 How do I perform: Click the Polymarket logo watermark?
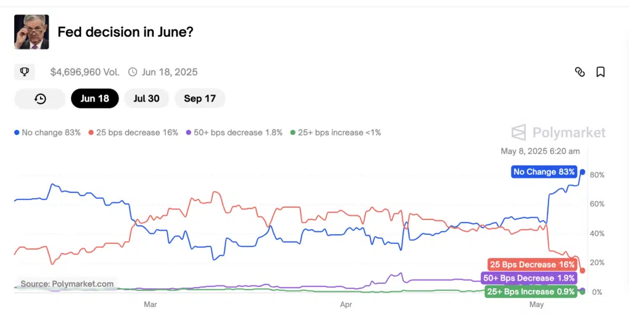pos(558,132)
